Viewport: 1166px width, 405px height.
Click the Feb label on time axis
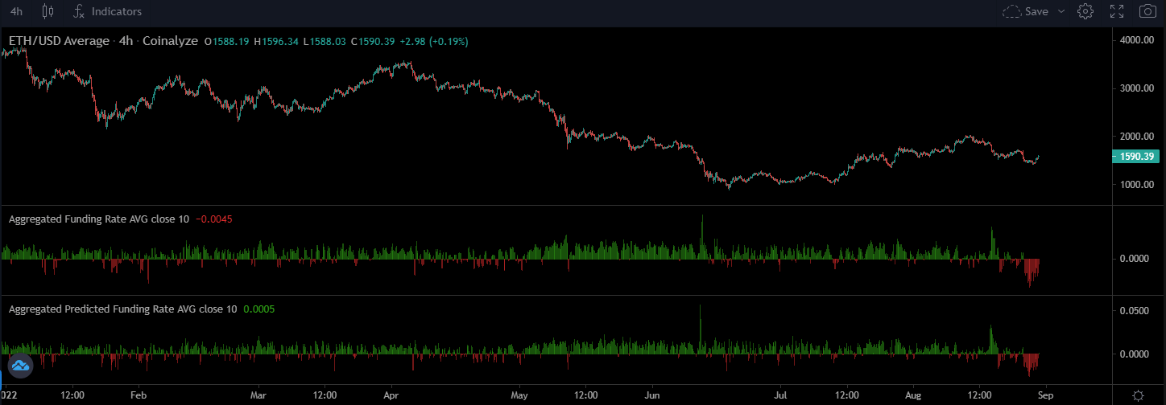point(139,395)
